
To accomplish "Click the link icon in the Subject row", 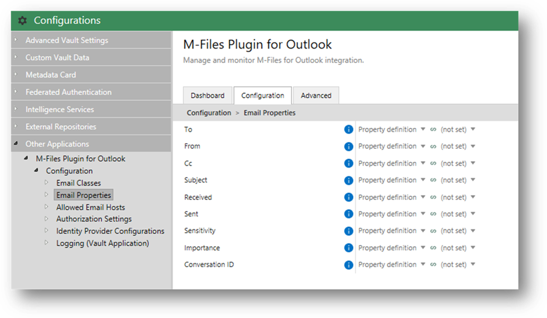I will [433, 180].
